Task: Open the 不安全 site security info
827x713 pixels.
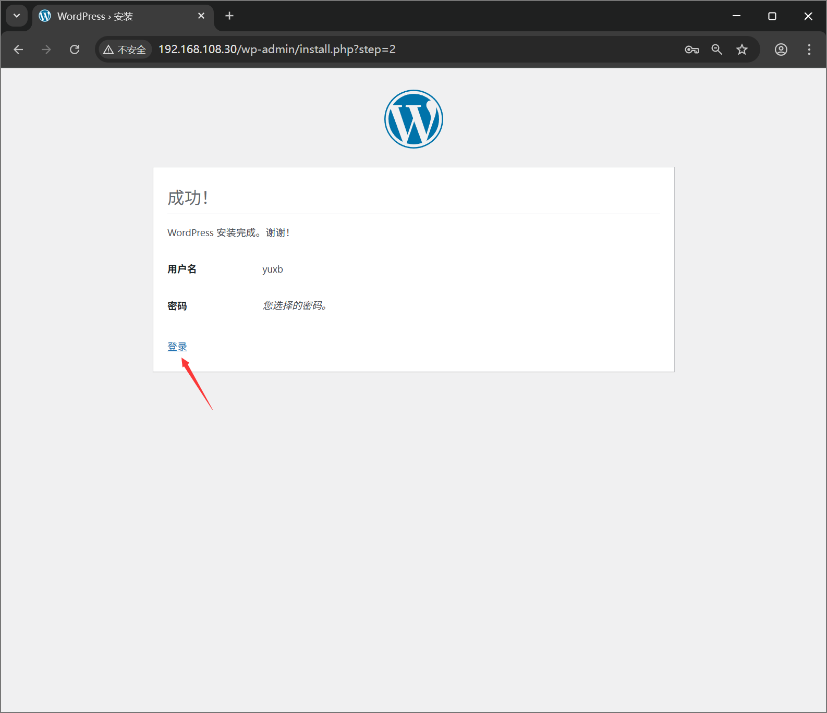Action: (125, 50)
